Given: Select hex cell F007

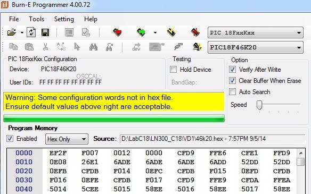Looking at the screenshot, I should [90, 153].
